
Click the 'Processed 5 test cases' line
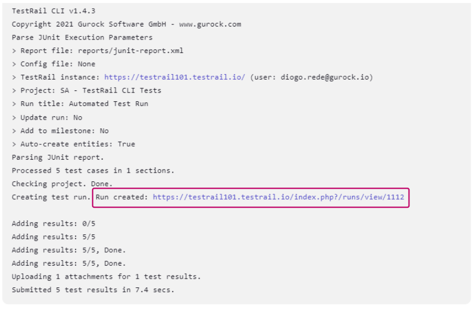tap(93, 170)
